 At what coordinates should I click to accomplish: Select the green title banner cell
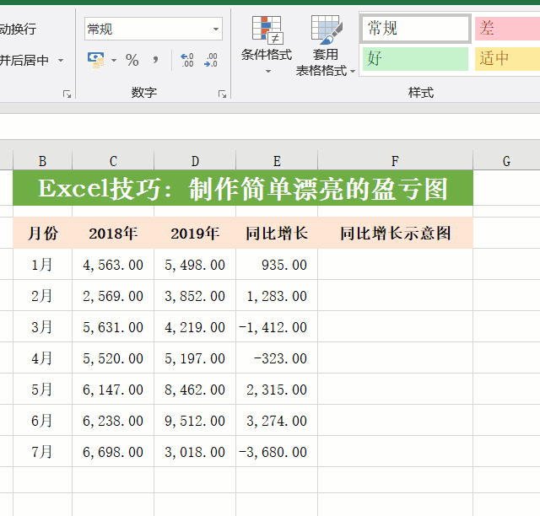click(x=243, y=188)
